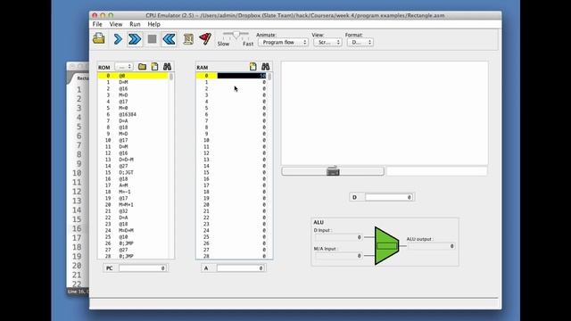Click the D register field
The height and width of the screenshot is (321, 571).
pyautogui.click(x=389, y=197)
